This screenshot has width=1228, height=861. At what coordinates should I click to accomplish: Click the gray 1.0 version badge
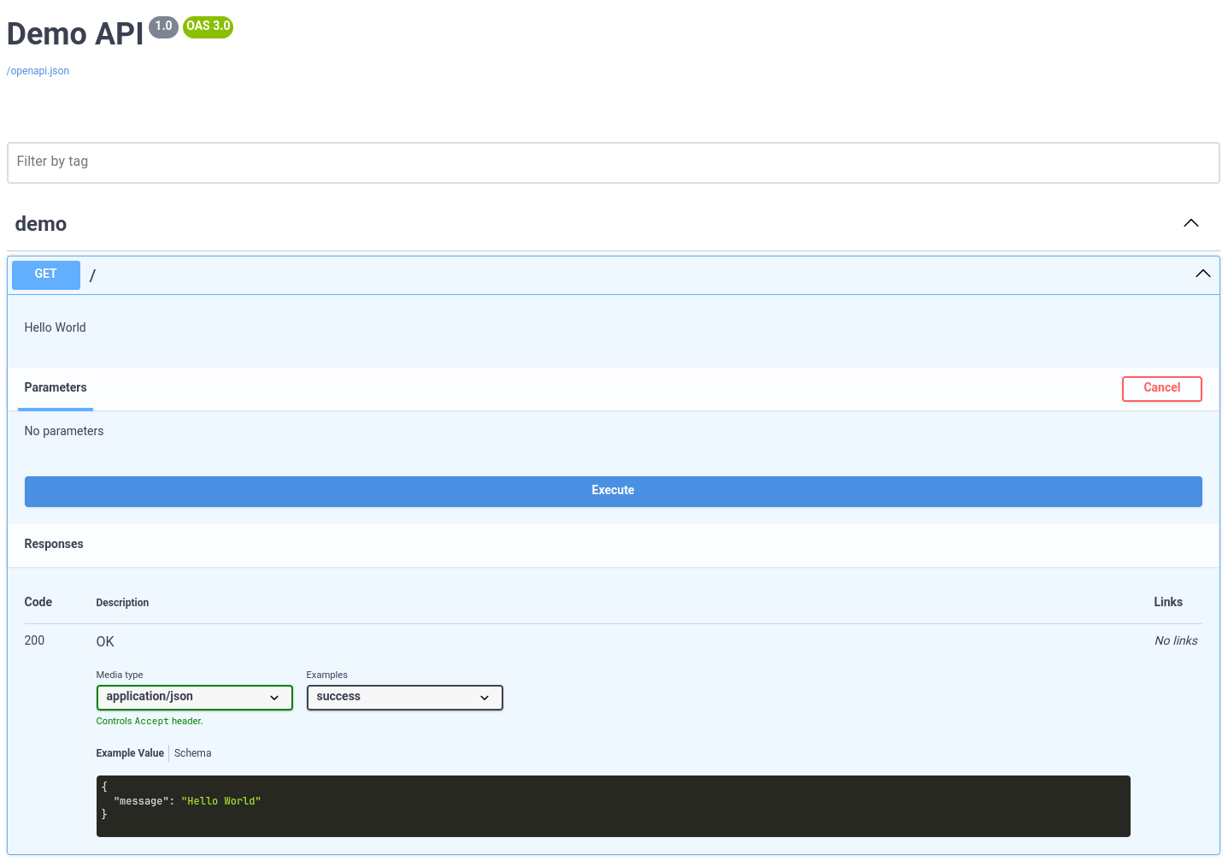163,27
